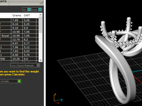142x106 pixels.
Task: Select the 7.83 grams cell
Action: 17,51
